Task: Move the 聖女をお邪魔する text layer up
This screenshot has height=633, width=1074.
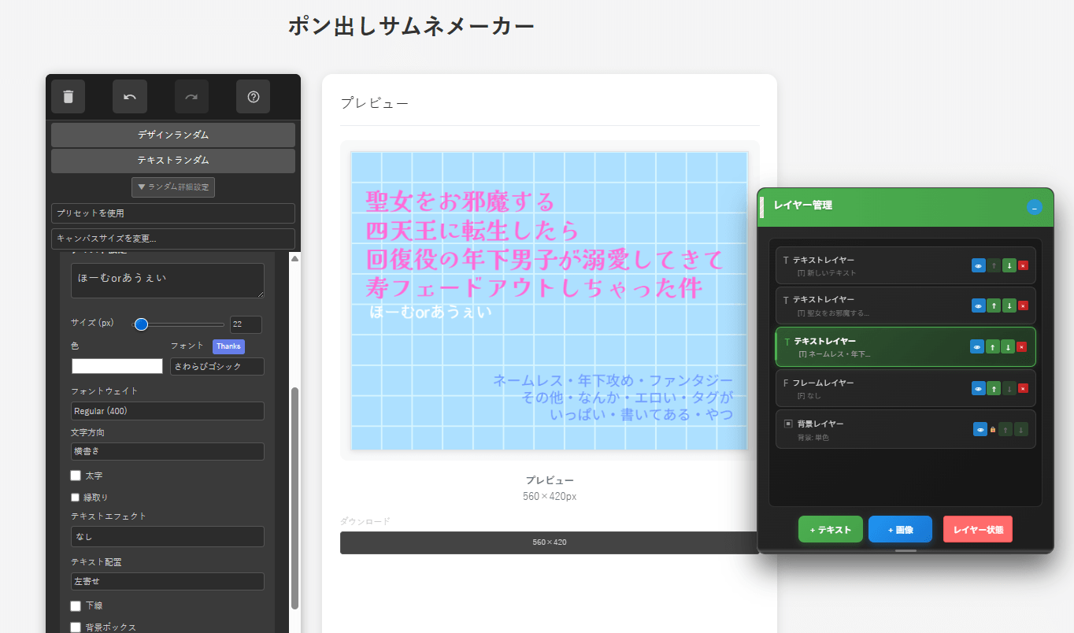Action: click(994, 305)
